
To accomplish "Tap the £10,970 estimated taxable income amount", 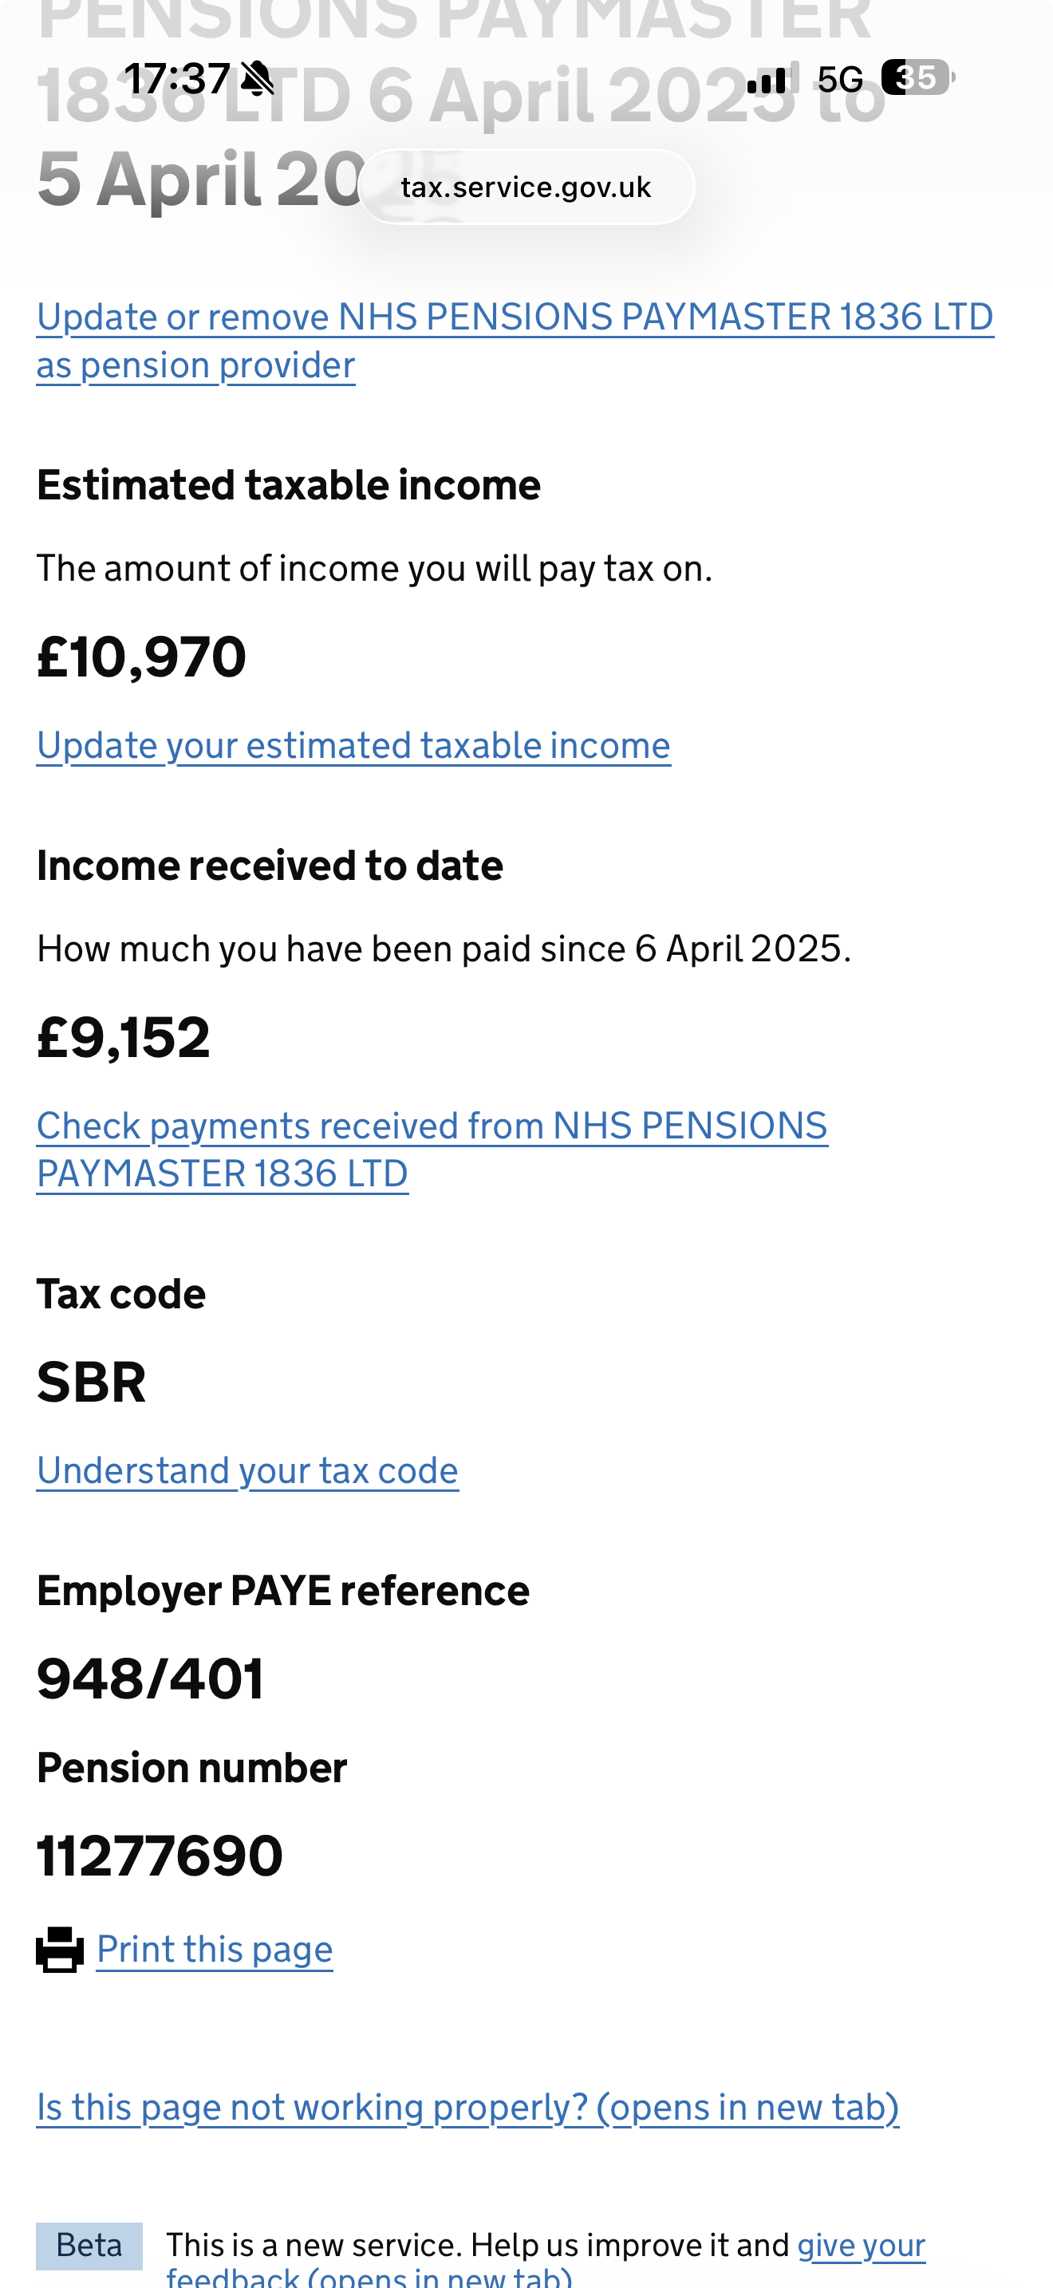I will pos(142,657).
